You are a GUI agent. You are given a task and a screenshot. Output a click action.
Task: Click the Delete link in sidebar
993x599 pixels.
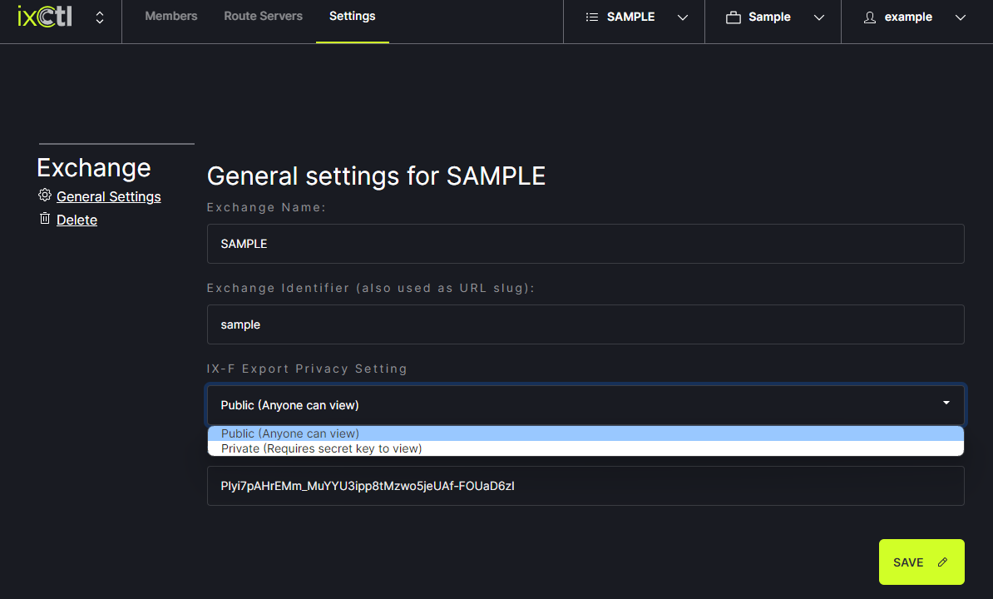[77, 220]
